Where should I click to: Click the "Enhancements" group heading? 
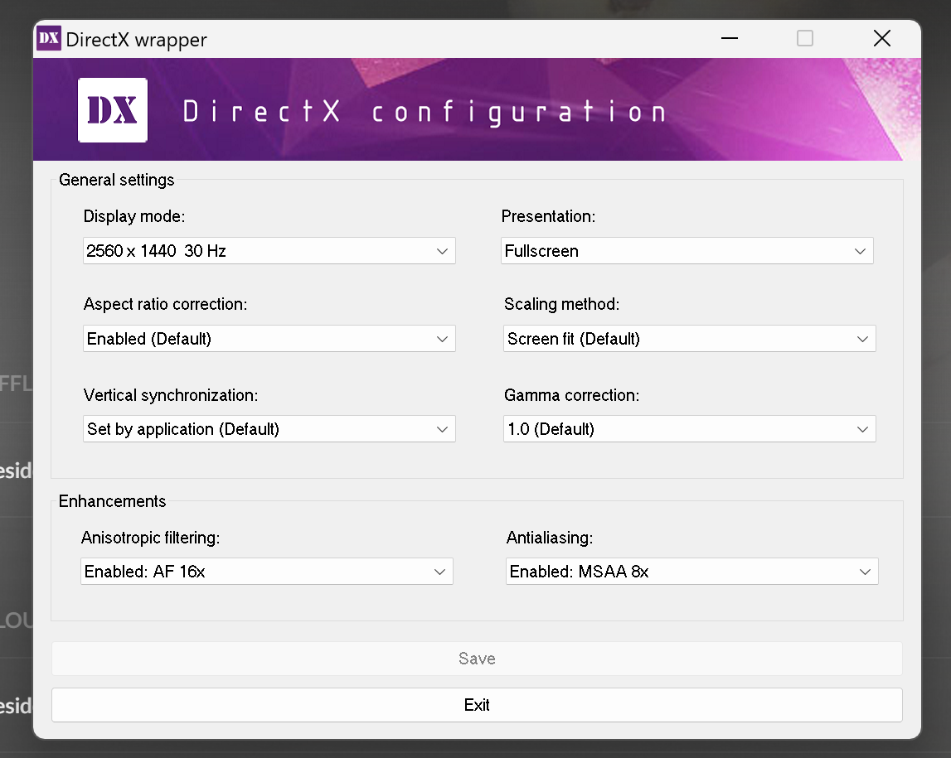tap(112, 501)
